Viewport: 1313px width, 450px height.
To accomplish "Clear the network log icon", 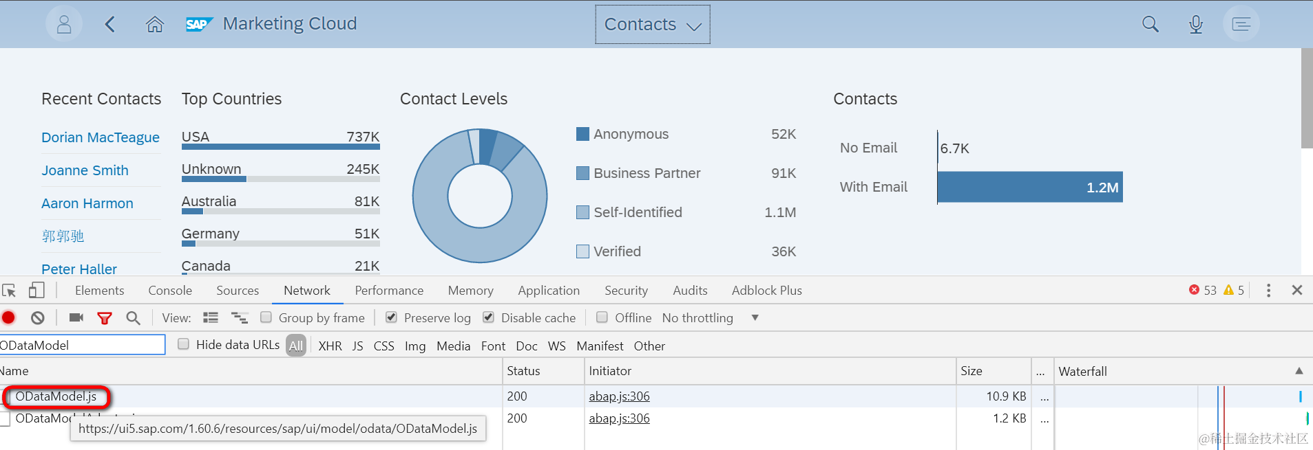I will (38, 317).
